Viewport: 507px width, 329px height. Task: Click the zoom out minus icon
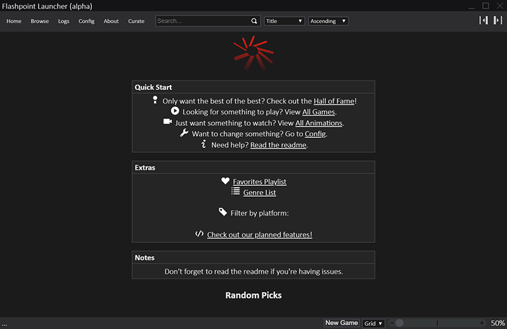coord(392,323)
